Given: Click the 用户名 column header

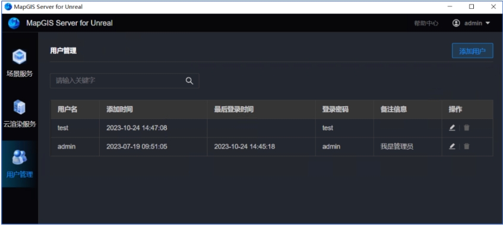Looking at the screenshot, I should pos(67,109).
